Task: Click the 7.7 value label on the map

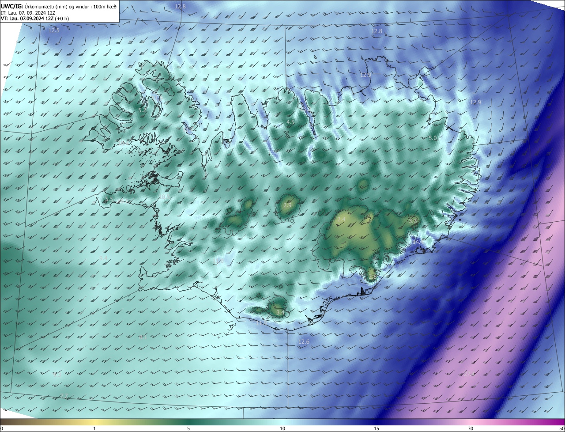Action: pos(64,396)
